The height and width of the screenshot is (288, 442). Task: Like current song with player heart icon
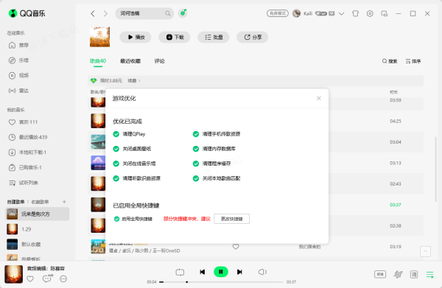pyautogui.click(x=30, y=279)
